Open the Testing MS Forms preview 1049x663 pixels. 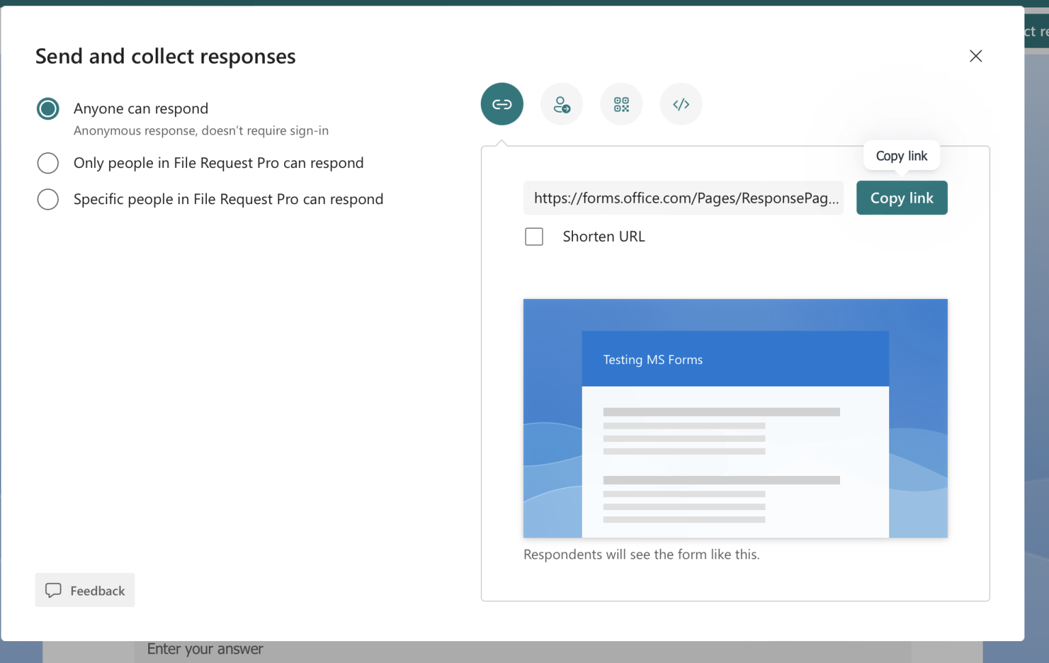pyautogui.click(x=735, y=417)
